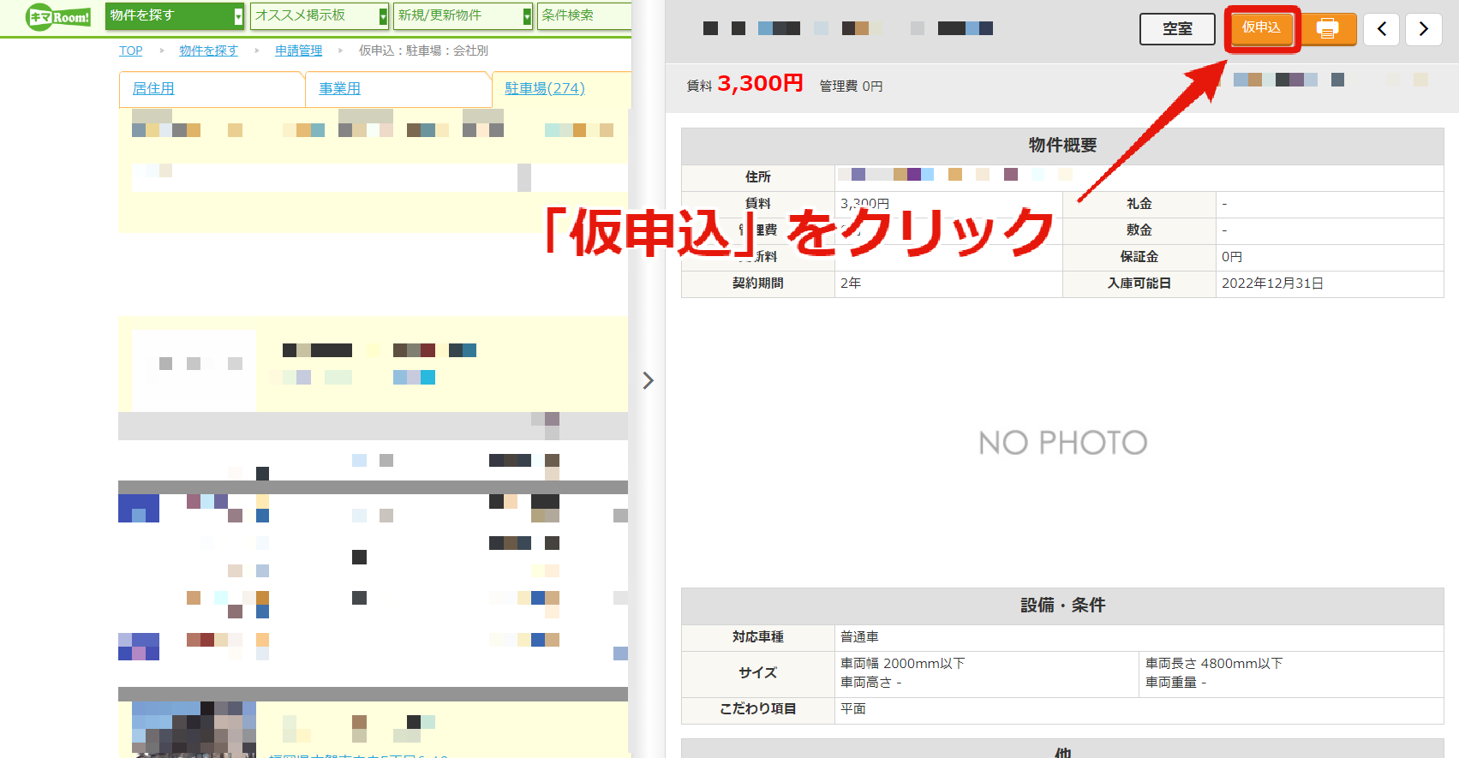Collapse the detail panel with the divider chevron
The height and width of the screenshot is (758, 1459).
pyautogui.click(x=648, y=380)
